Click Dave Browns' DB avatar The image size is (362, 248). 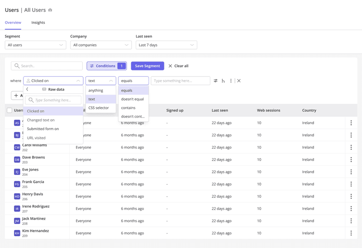[17, 159]
